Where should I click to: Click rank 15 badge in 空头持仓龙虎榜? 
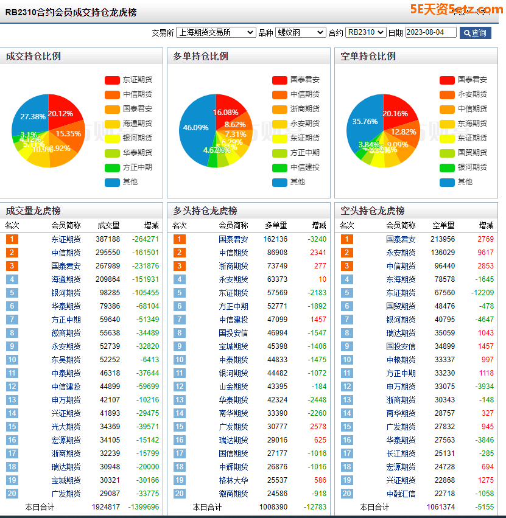347,427
